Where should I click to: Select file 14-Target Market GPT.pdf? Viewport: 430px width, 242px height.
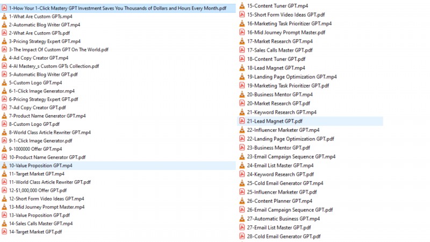35,232
